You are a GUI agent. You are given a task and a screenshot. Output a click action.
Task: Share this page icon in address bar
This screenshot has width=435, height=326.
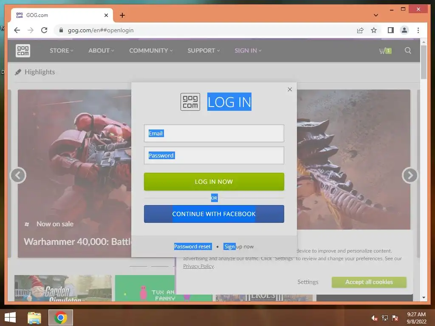click(360, 30)
